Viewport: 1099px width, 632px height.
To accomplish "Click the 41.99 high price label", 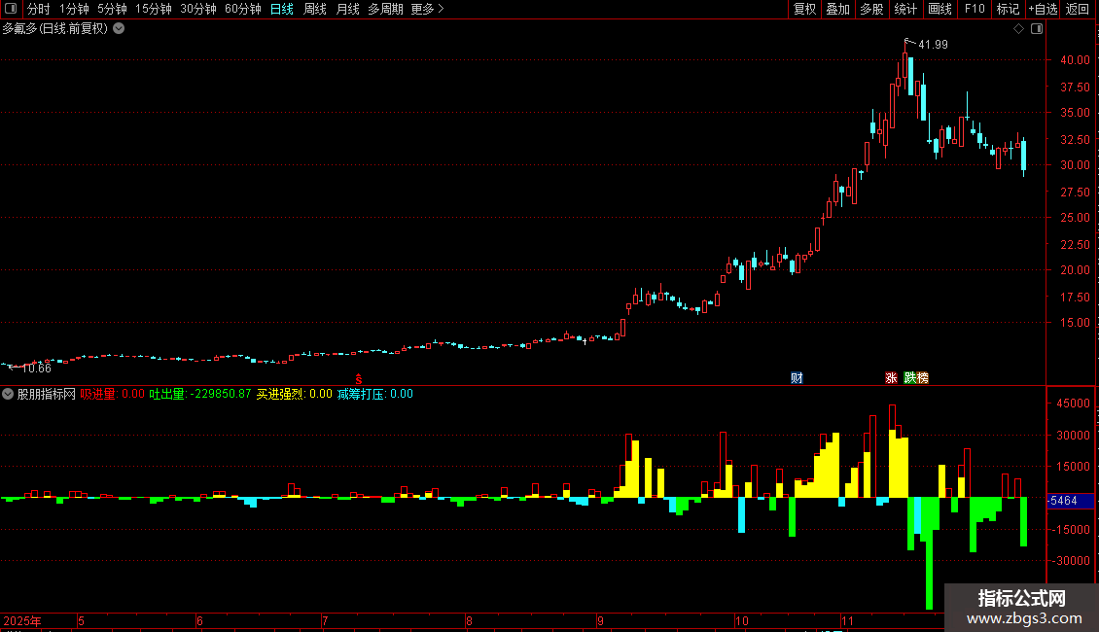I will point(933,45).
